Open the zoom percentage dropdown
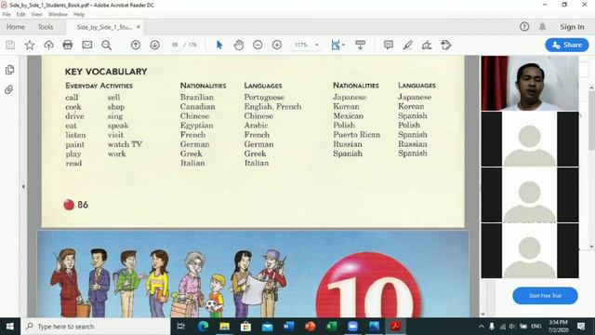The image size is (595, 335). (316, 45)
